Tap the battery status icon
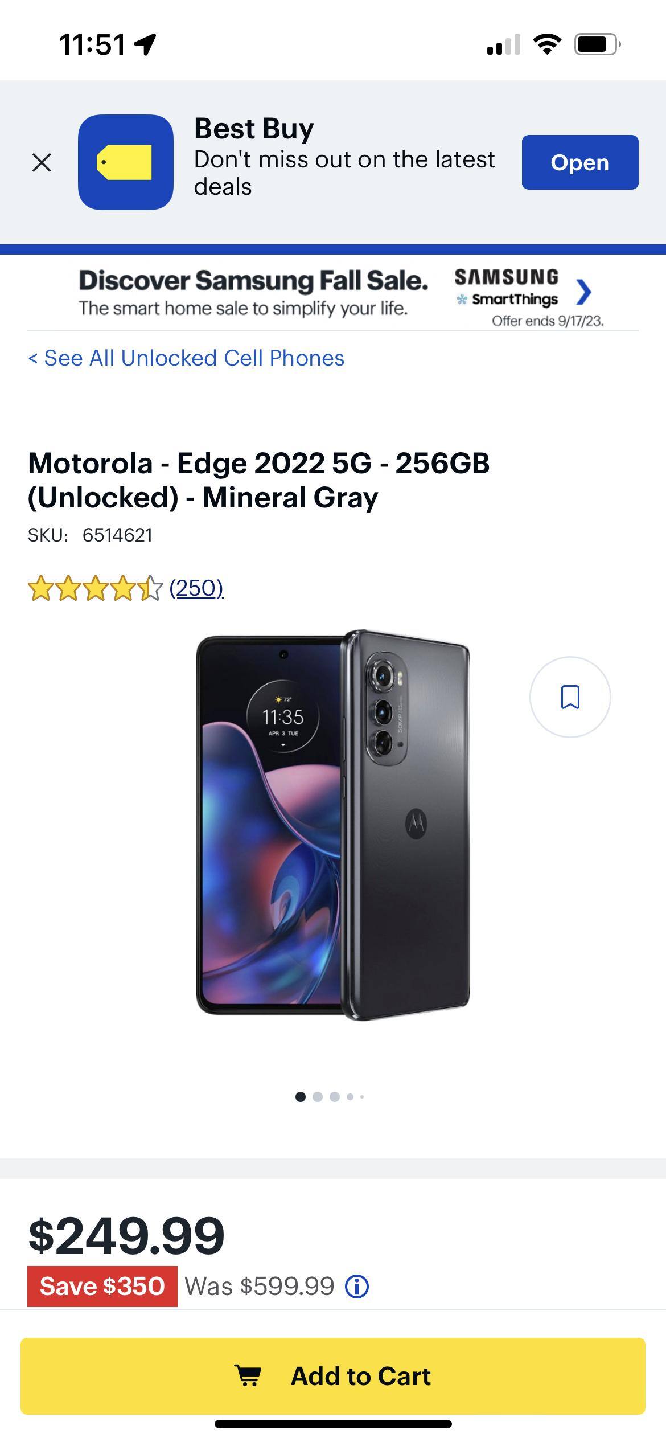The image size is (666, 1442). [597, 44]
